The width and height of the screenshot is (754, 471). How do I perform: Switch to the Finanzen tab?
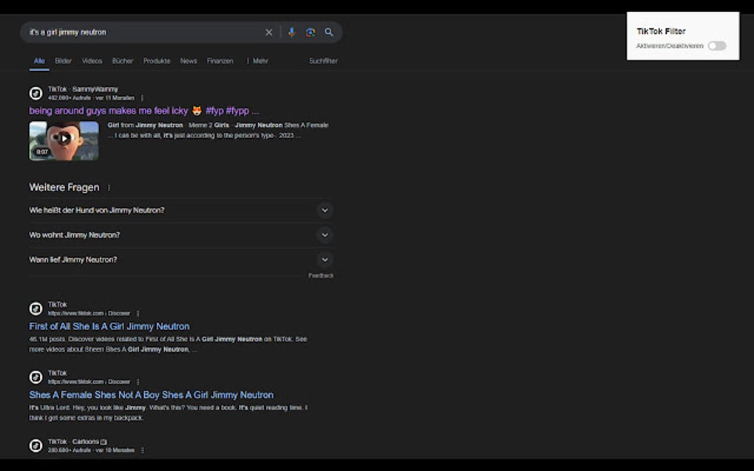(220, 61)
